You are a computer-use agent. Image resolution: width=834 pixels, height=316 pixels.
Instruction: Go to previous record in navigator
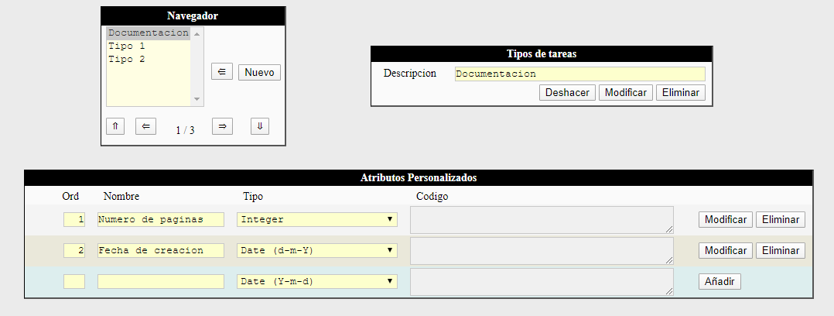tap(145, 126)
